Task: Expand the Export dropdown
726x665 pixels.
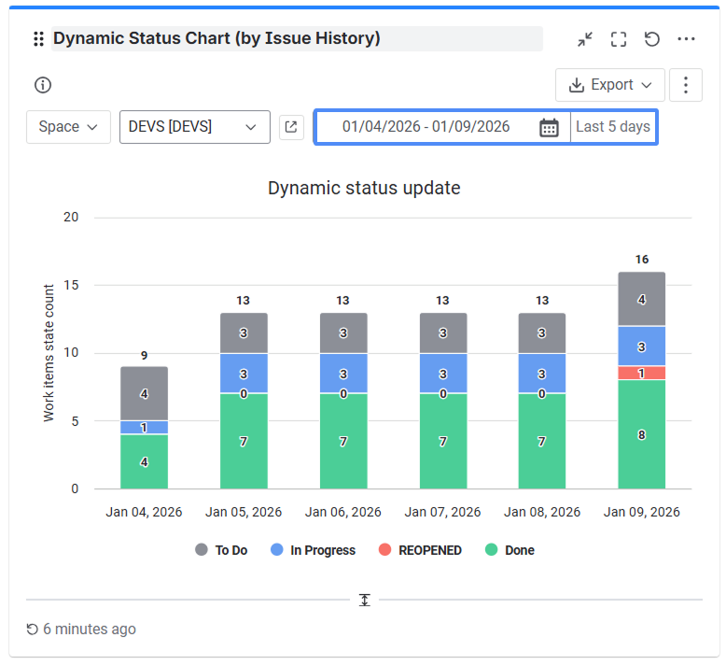Action: click(x=610, y=85)
